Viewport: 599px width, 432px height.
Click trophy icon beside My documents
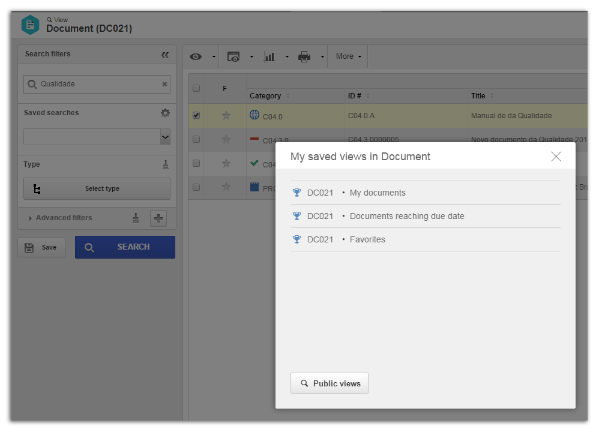pyautogui.click(x=296, y=193)
